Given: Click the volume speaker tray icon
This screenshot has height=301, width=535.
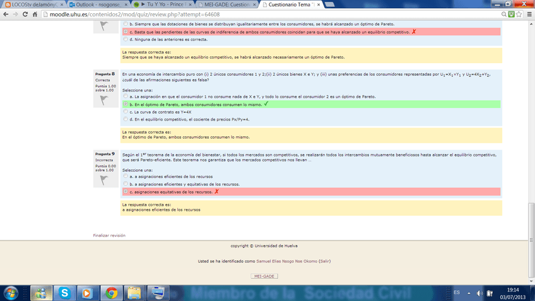Looking at the screenshot, I should (x=479, y=293).
